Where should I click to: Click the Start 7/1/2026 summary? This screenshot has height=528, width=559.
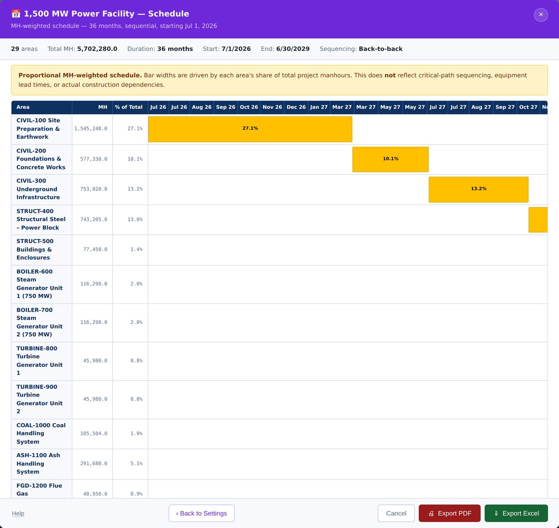[x=227, y=49]
